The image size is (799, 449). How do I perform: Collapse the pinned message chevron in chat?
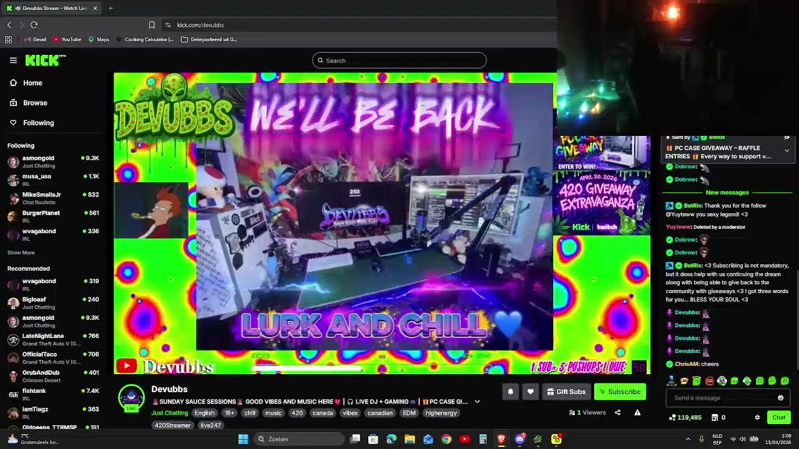(x=787, y=150)
